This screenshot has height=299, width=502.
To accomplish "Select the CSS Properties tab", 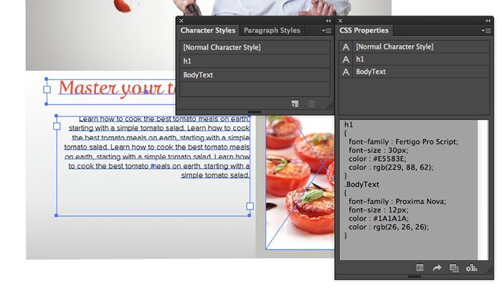I will (364, 30).
